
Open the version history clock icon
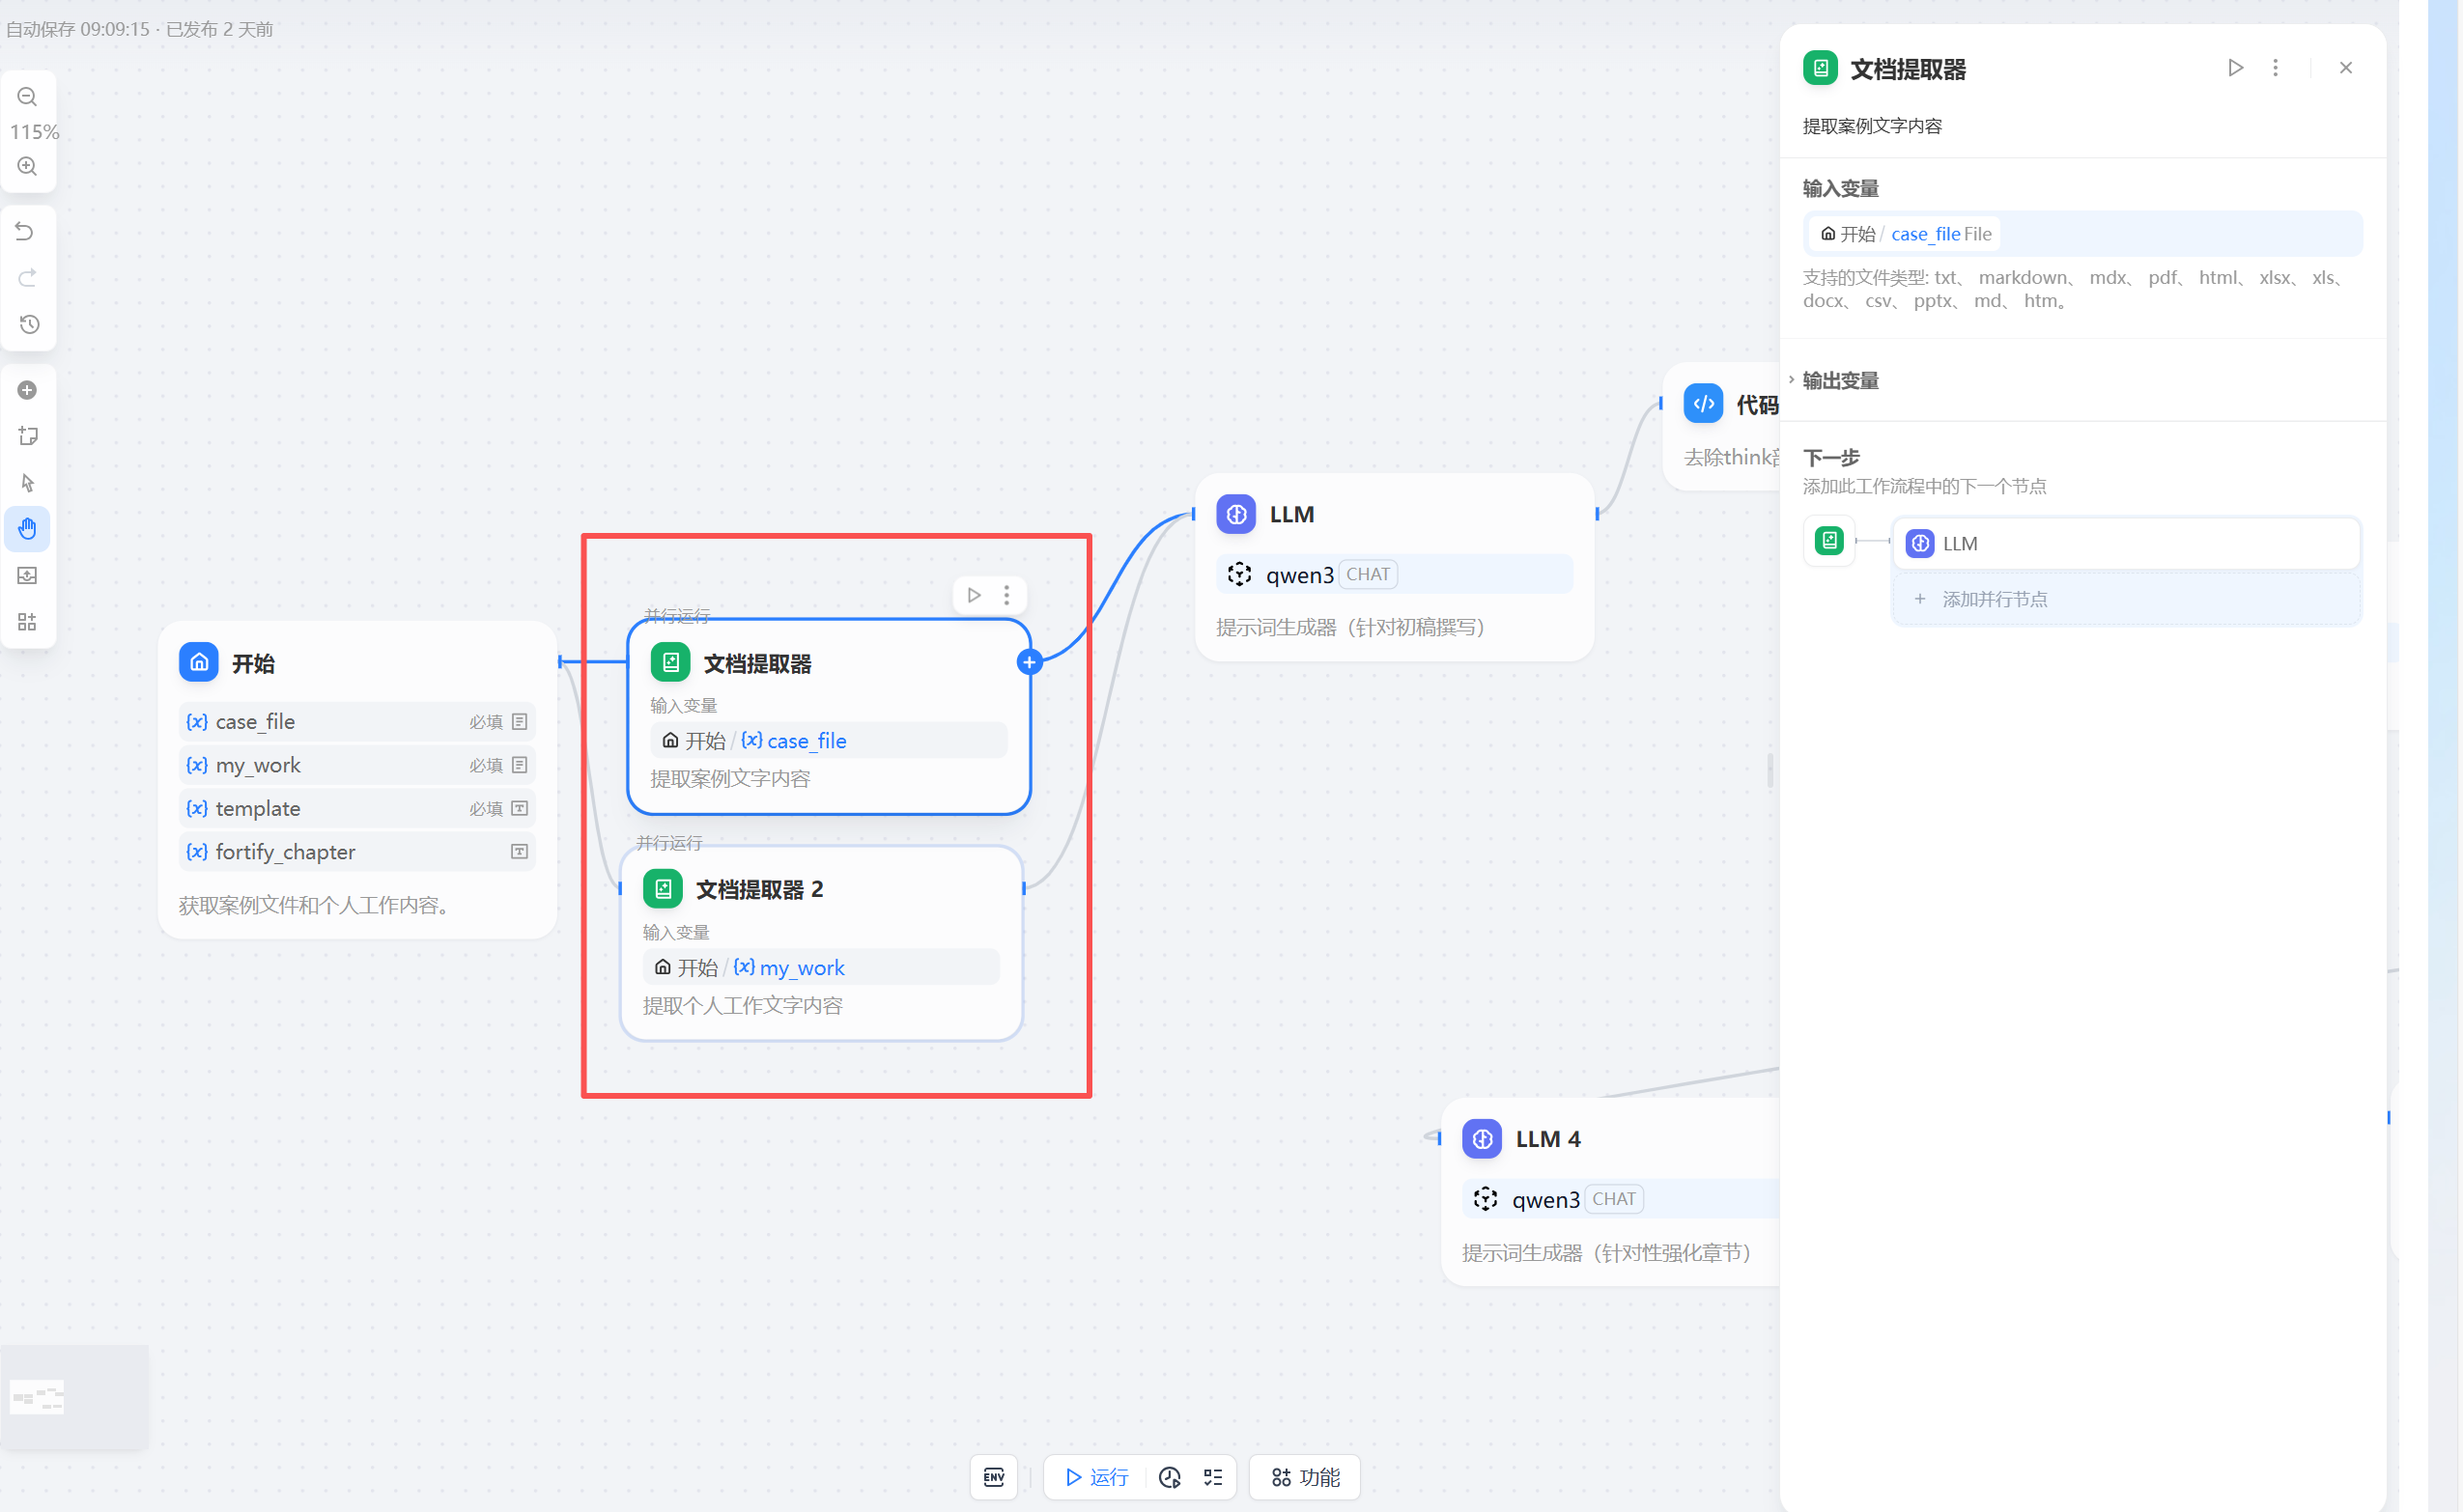click(x=28, y=324)
